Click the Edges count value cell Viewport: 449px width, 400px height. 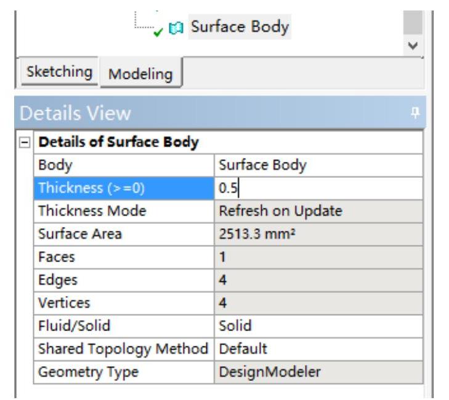coord(318,280)
